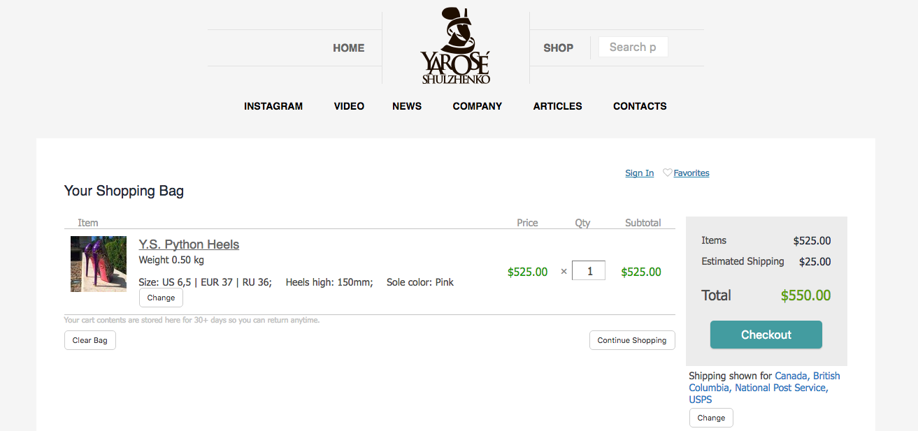The image size is (918, 431).
Task: Click the Favorites heart icon
Action: click(x=667, y=173)
